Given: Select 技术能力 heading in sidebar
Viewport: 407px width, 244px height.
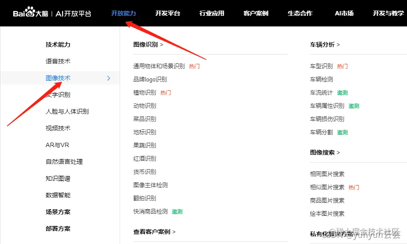Looking at the screenshot, I should [x=58, y=44].
